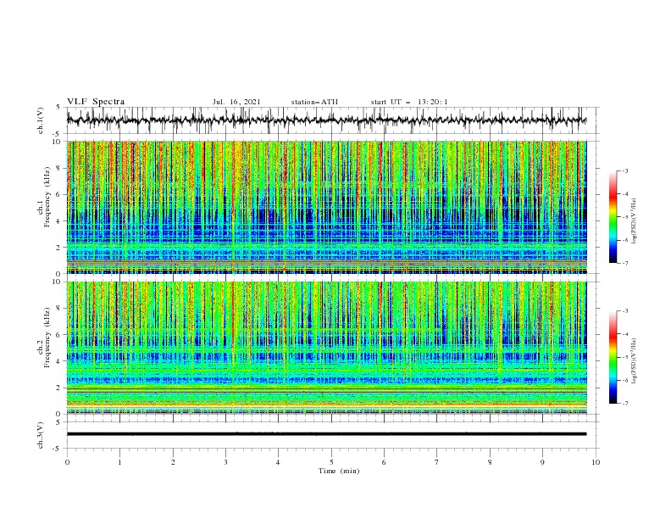The width and height of the screenshot is (671, 519).
Task: Click the "4" tick on the time axis
Action: point(278,462)
